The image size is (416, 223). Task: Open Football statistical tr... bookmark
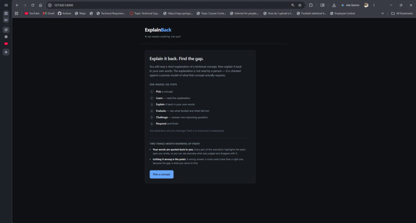[x=311, y=13]
